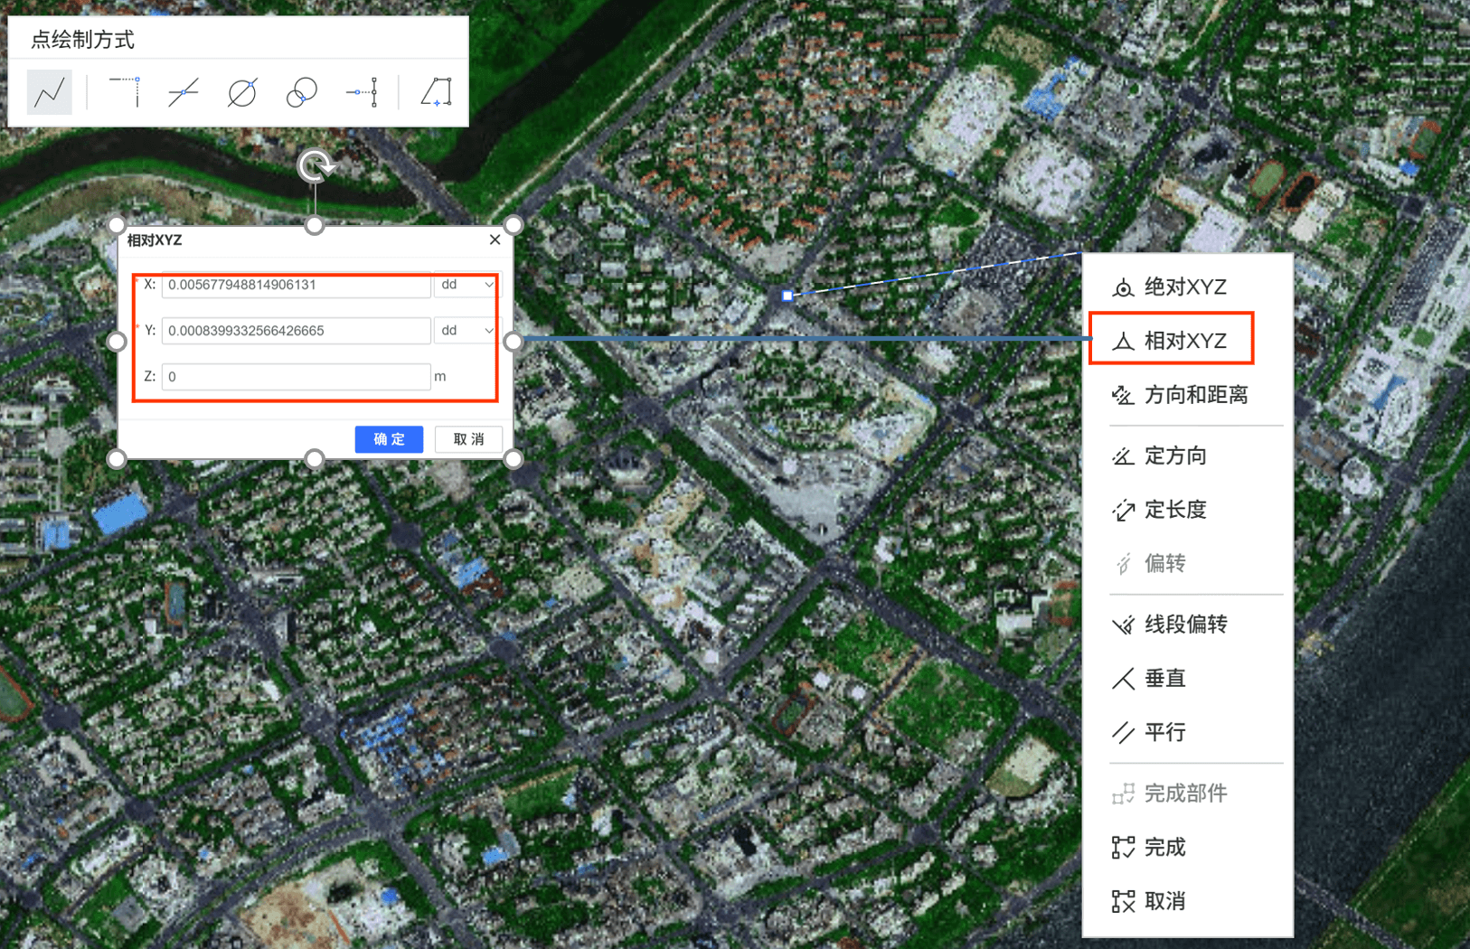Pick 定长度 in the context menu
The height and width of the screenshot is (949, 1470).
(1174, 510)
